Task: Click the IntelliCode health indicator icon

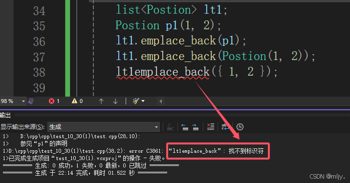Action: (x=31, y=101)
